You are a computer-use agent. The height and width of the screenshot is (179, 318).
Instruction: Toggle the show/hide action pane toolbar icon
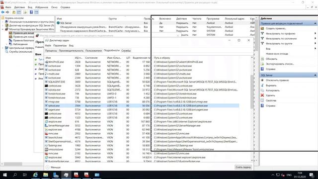(36, 12)
